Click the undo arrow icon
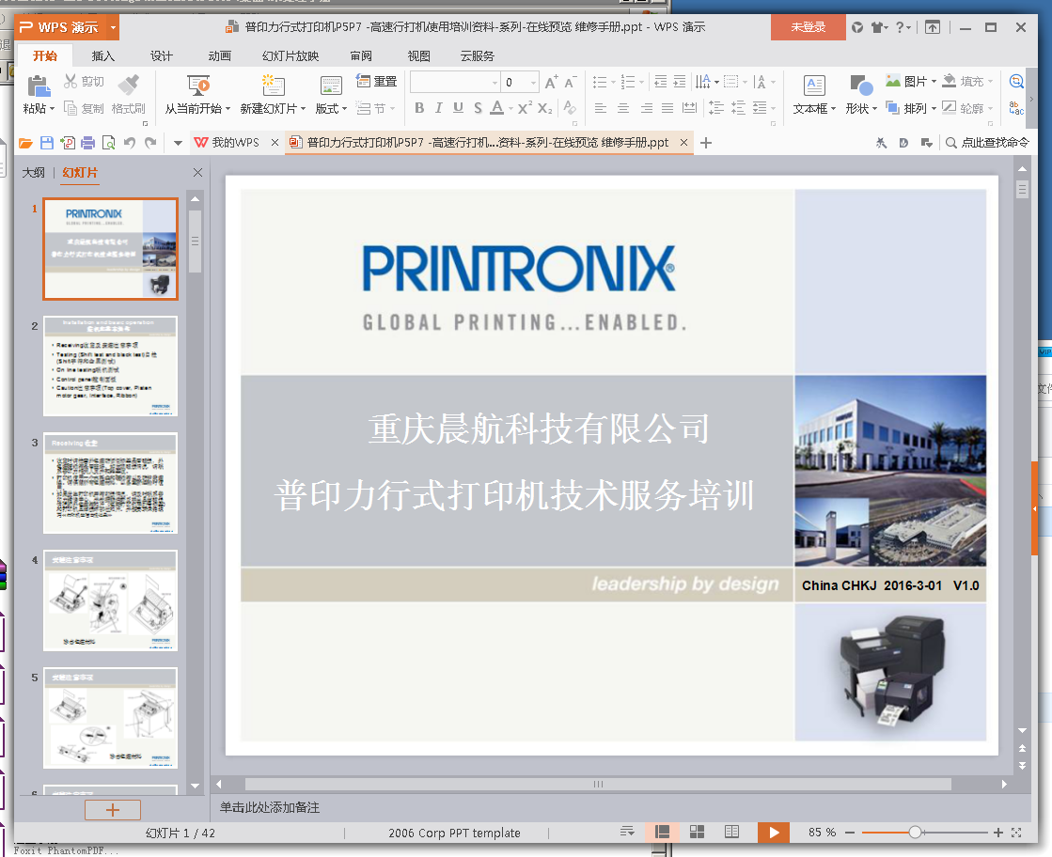 (x=130, y=143)
